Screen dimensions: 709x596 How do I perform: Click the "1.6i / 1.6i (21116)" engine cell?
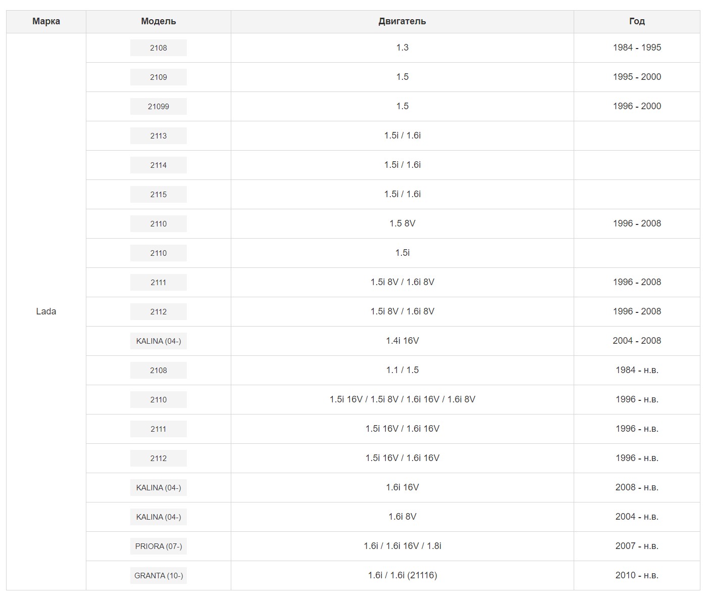coord(402,575)
